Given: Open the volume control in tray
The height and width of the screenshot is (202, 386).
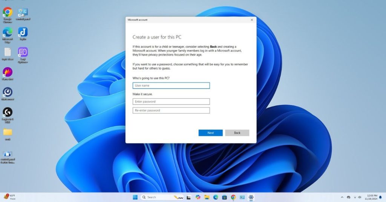Looking at the screenshot, I should click(361, 197).
